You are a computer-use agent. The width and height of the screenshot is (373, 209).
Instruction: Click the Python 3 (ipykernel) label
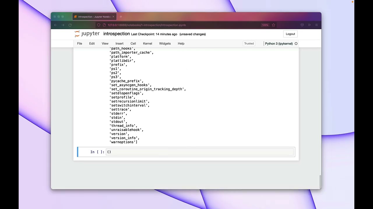click(x=279, y=44)
